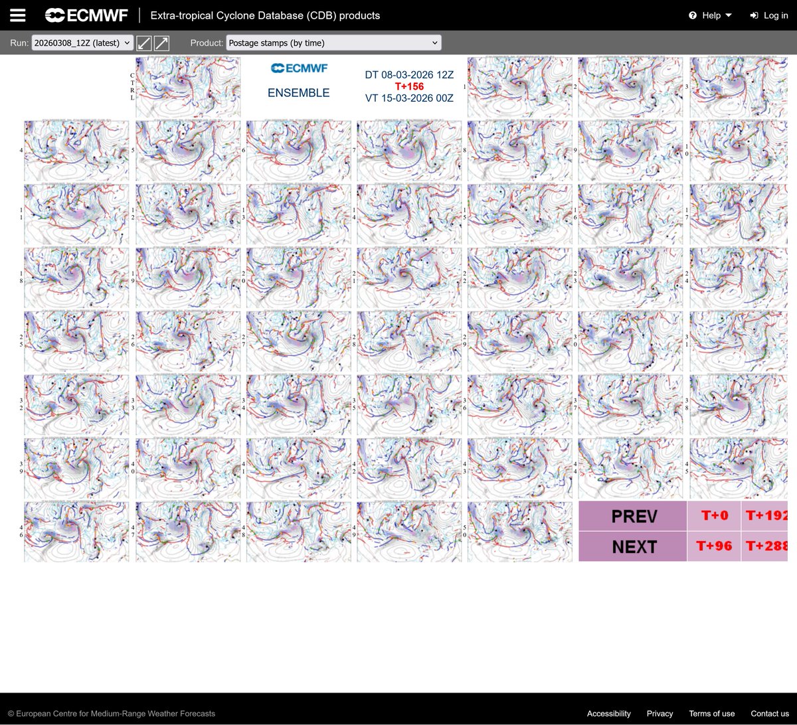Click the ECMWF logo in header
Image resolution: width=797 pixels, height=725 pixels.
coord(86,15)
